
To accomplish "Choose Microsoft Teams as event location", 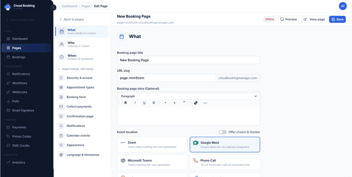I will click(x=152, y=162).
